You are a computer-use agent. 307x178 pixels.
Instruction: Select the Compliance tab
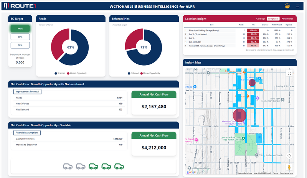(x=273, y=18)
